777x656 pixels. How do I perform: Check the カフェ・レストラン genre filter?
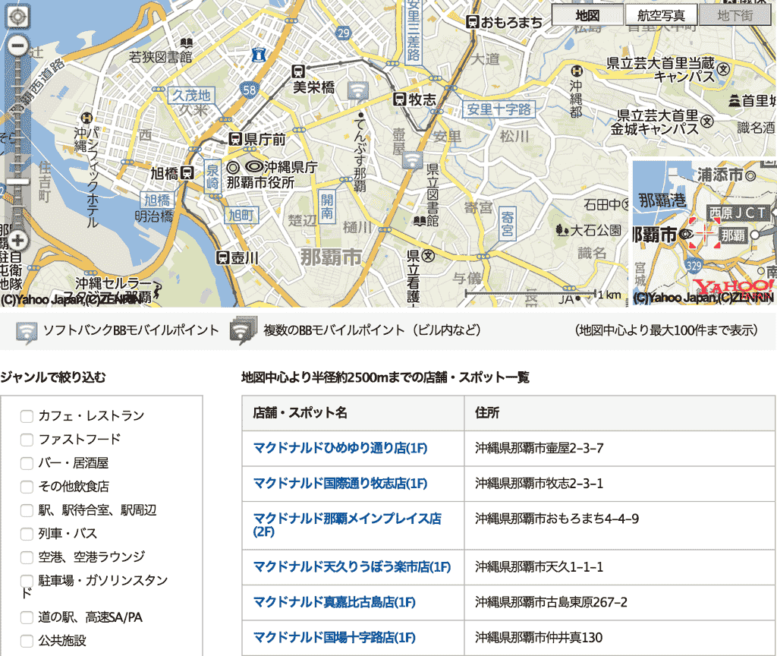click(27, 416)
